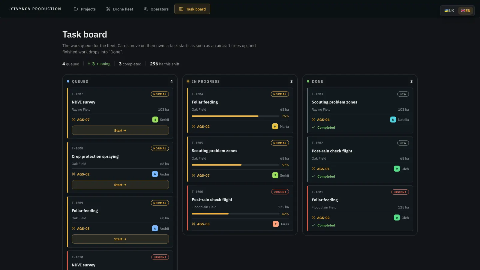Image resolution: width=480 pixels, height=270 pixels.
Task: Click drone icon beside AGS-01 in T-1002
Action: 313,169
